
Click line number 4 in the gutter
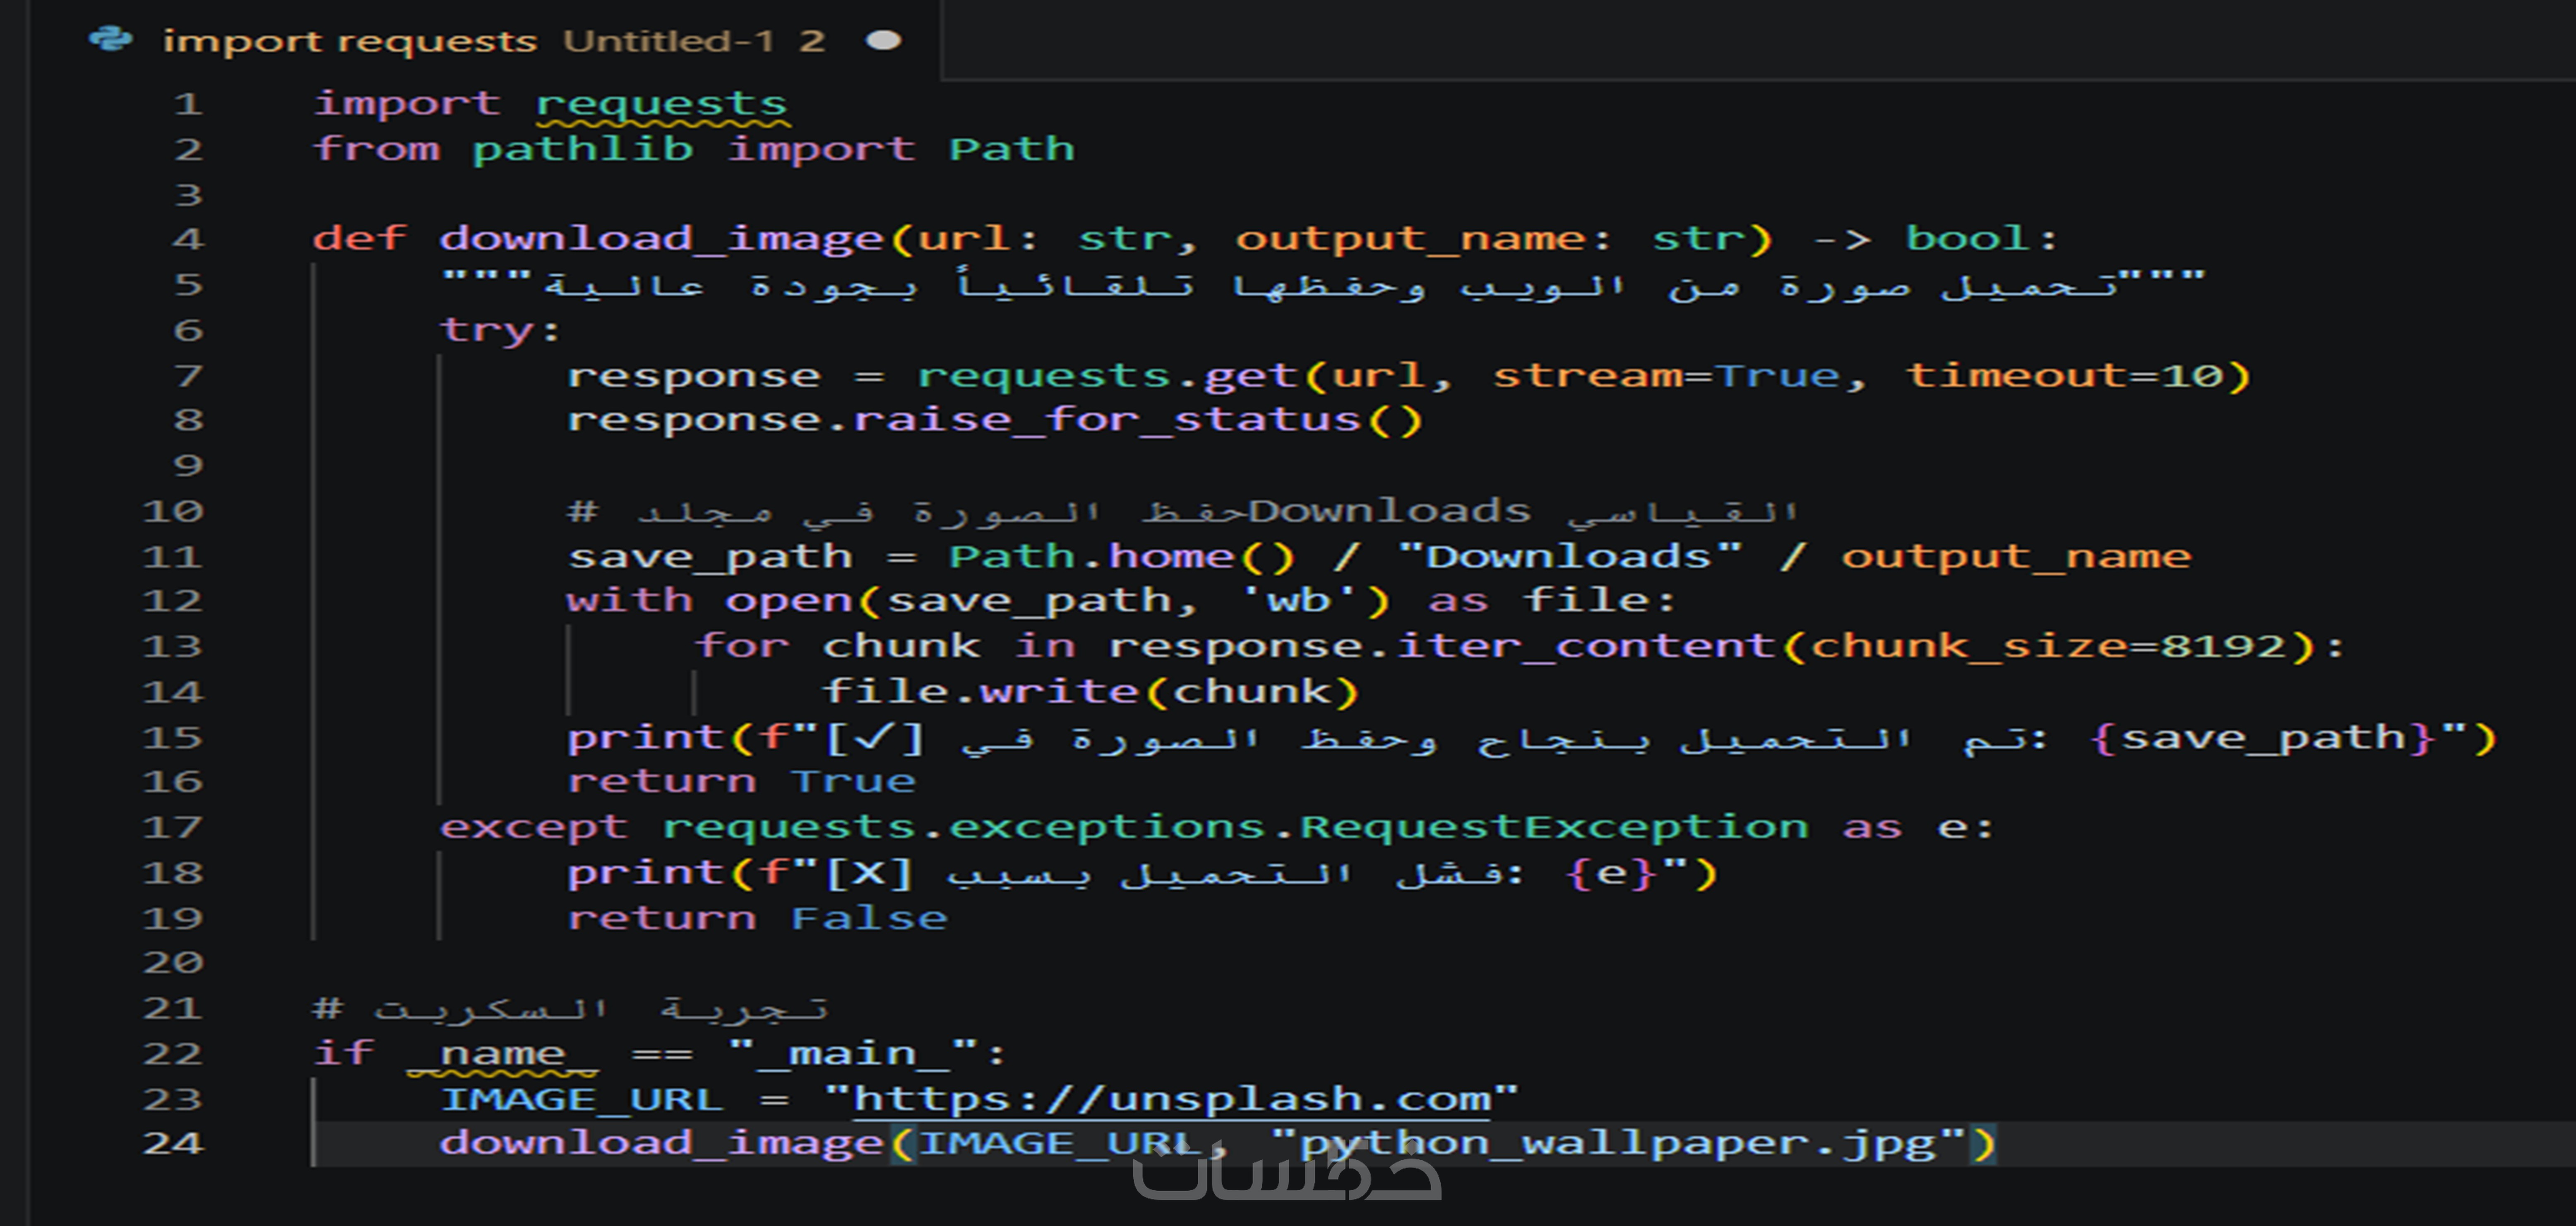pos(188,239)
